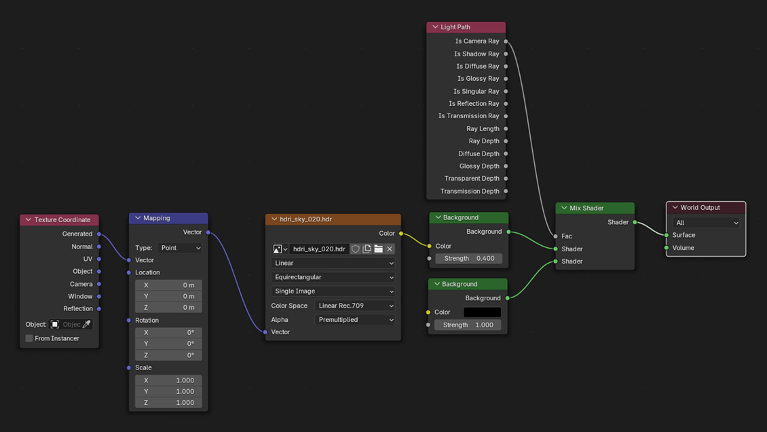Click the Strength 0.400 field
Image resolution: width=767 pixels, height=432 pixels.
[x=468, y=258]
